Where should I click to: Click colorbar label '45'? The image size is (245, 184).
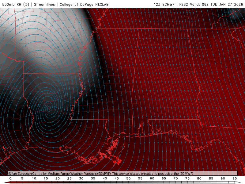click(117, 178)
